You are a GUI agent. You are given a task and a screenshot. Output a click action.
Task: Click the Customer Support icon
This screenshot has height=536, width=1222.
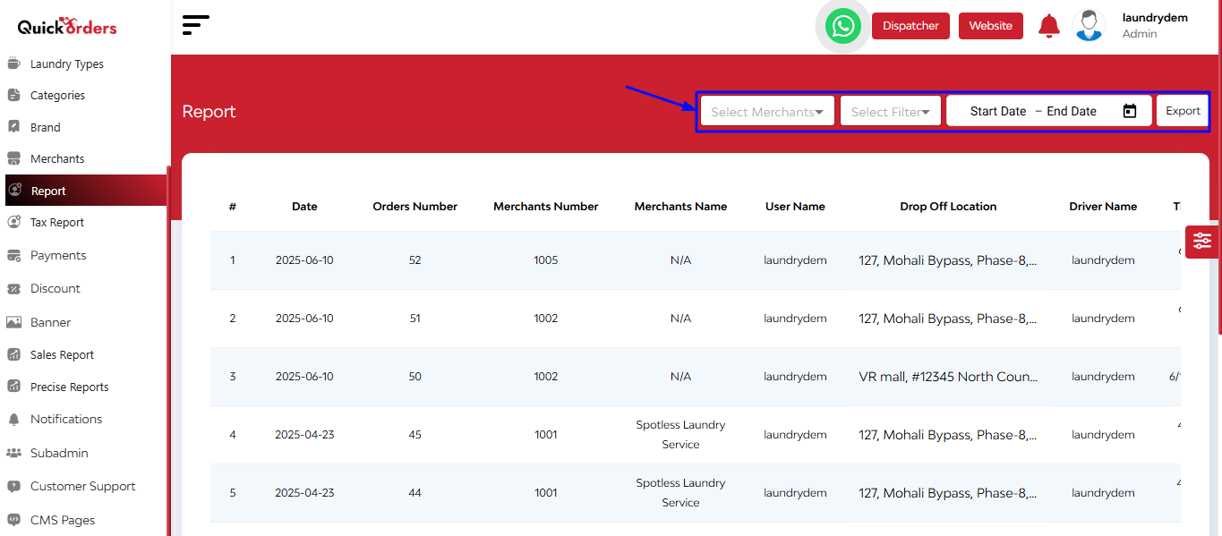tap(13, 486)
